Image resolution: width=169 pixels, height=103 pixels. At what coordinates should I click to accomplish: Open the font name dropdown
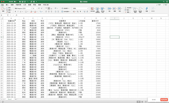23,8
